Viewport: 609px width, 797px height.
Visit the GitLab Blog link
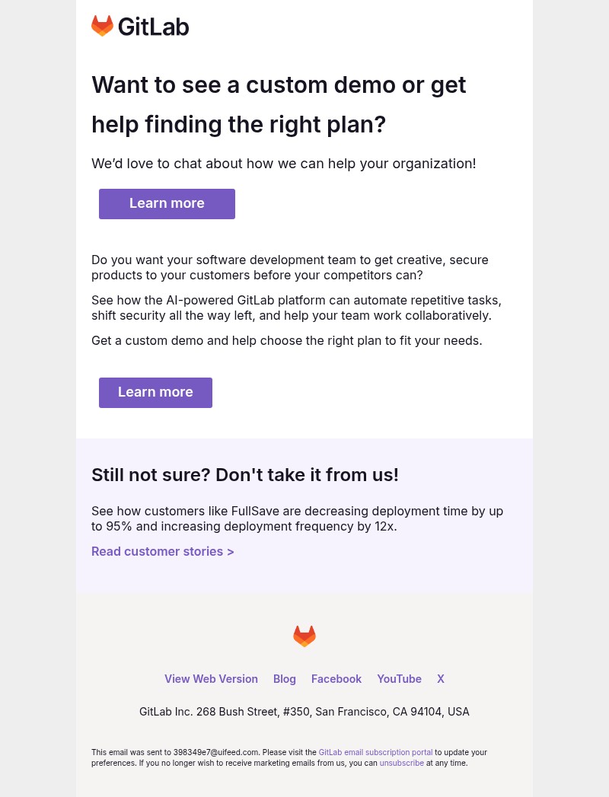pyautogui.click(x=284, y=678)
